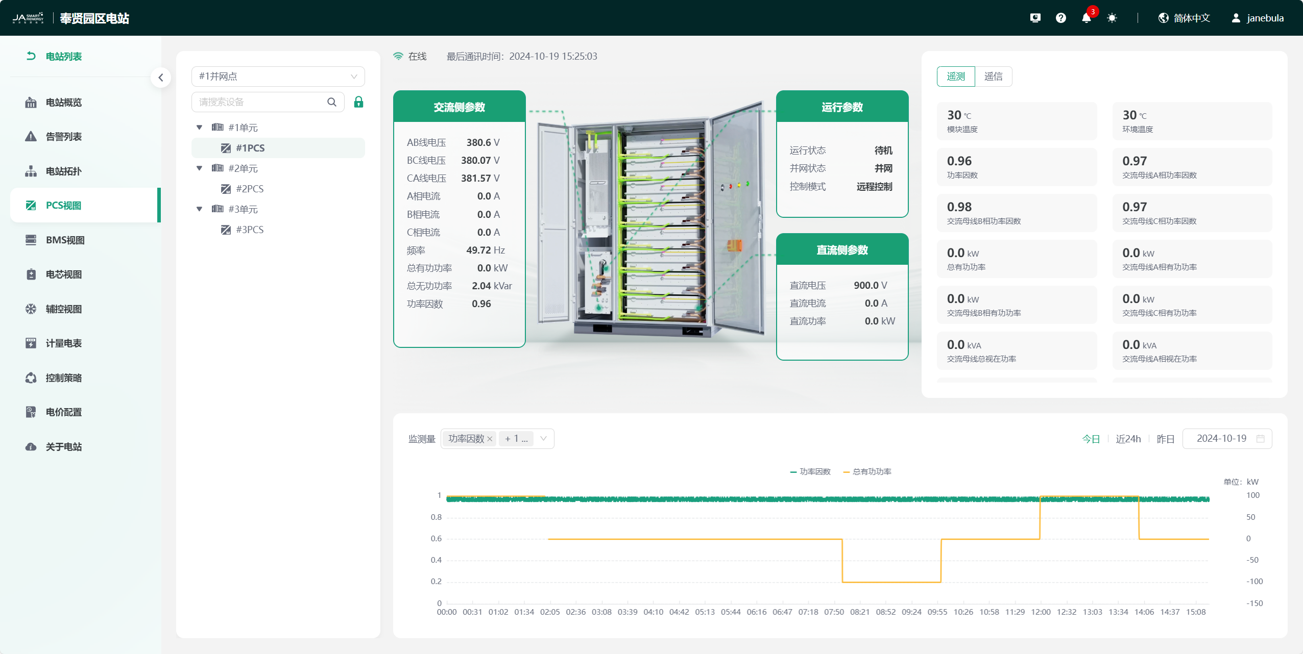Select #3PCS in the device tree
This screenshot has width=1303, height=654.
click(x=249, y=230)
